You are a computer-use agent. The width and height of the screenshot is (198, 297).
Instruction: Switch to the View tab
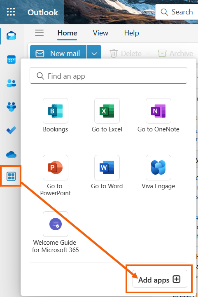[x=100, y=33]
